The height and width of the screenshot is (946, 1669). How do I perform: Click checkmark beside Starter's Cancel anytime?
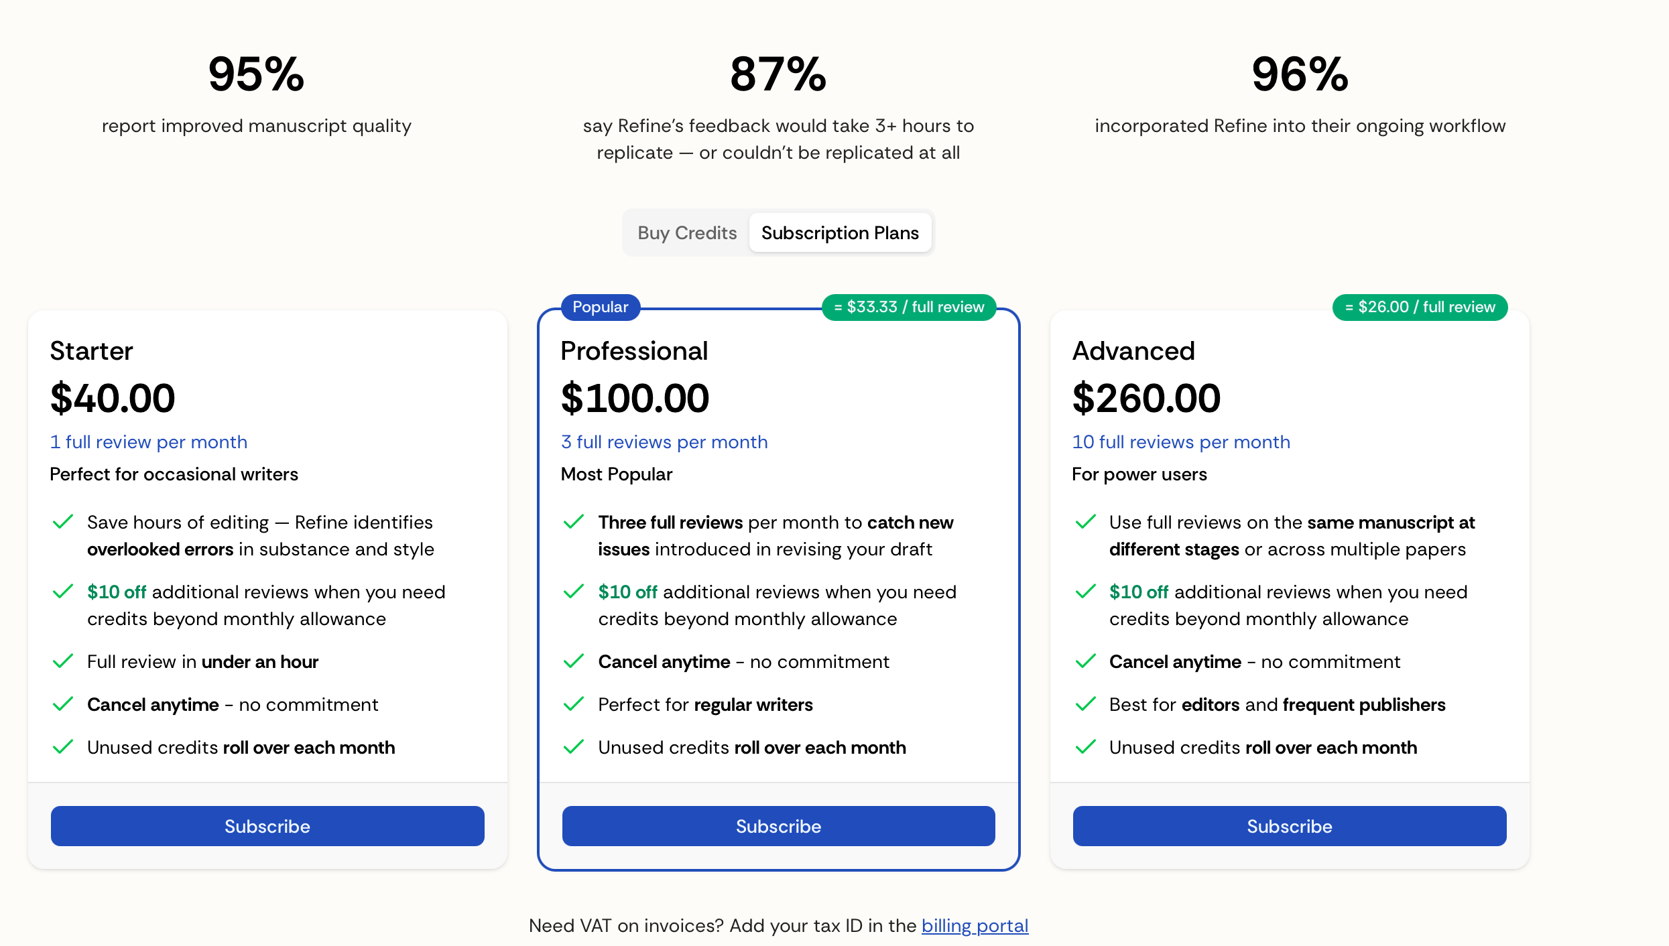coord(63,704)
